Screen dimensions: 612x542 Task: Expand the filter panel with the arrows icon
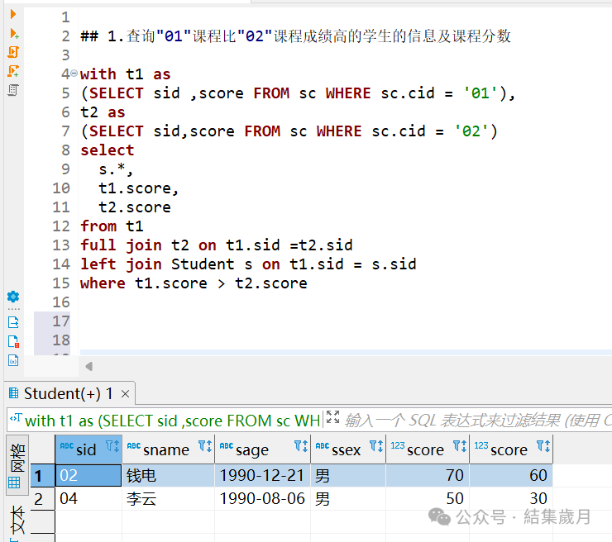(x=333, y=417)
